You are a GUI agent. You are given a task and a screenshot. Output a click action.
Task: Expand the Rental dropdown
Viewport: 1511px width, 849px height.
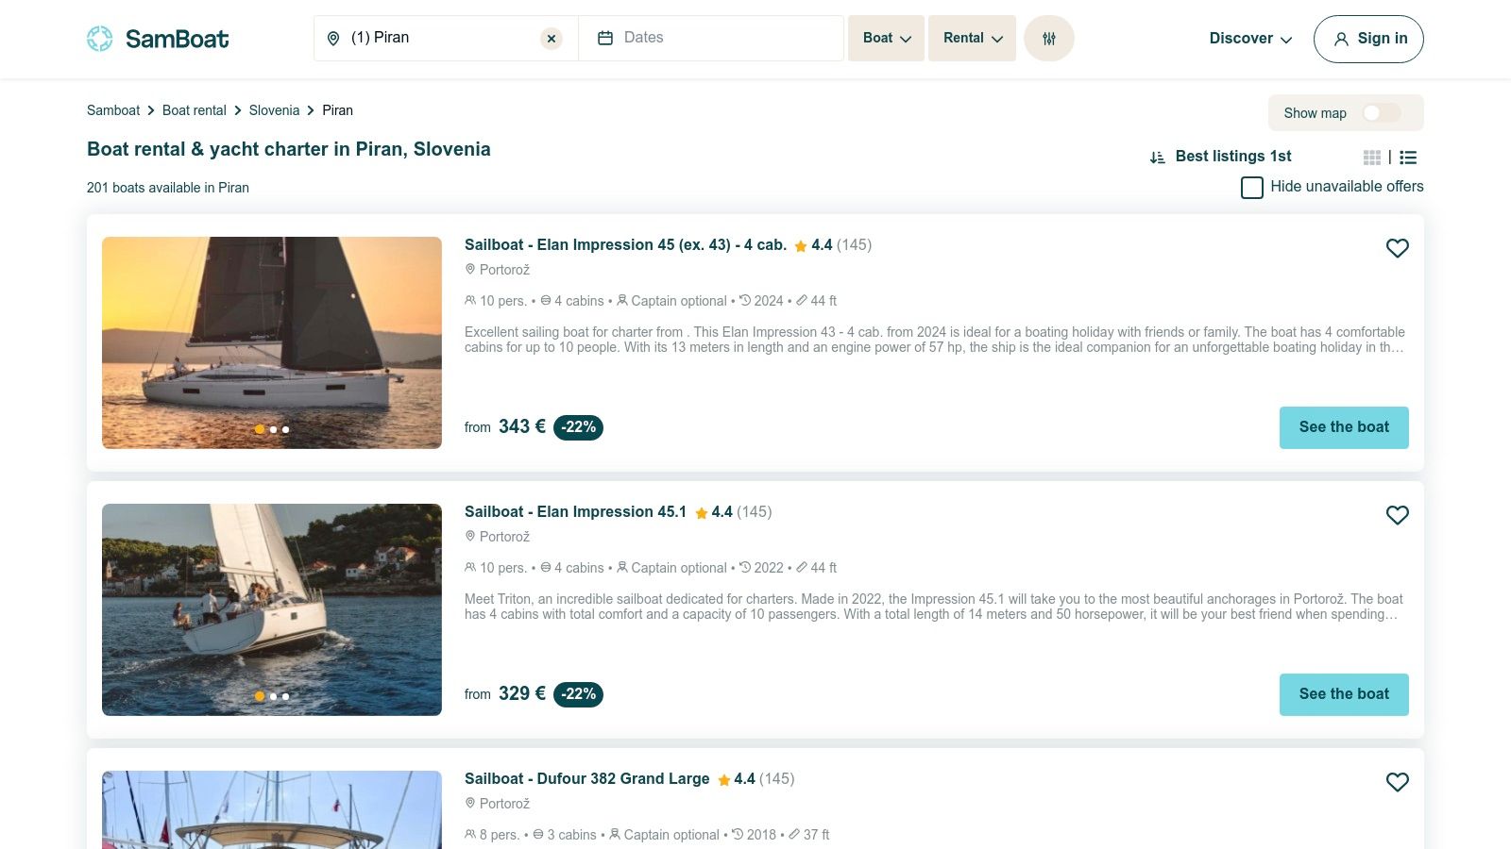point(972,39)
